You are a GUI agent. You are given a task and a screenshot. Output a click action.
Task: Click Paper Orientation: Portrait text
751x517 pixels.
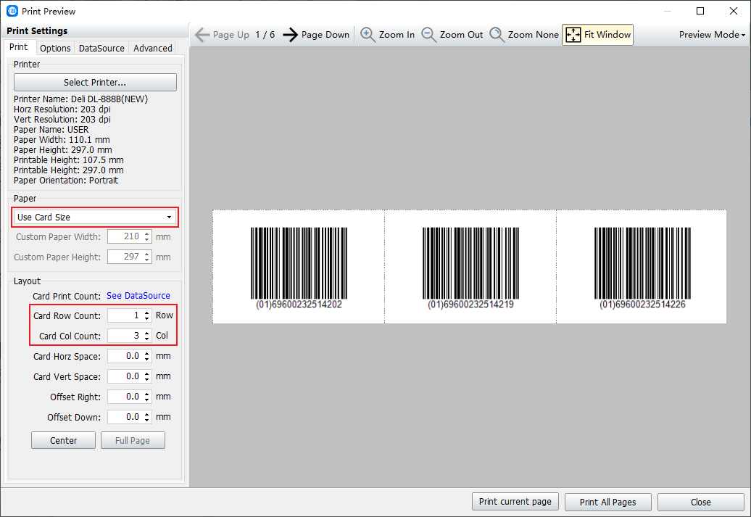[66, 180]
